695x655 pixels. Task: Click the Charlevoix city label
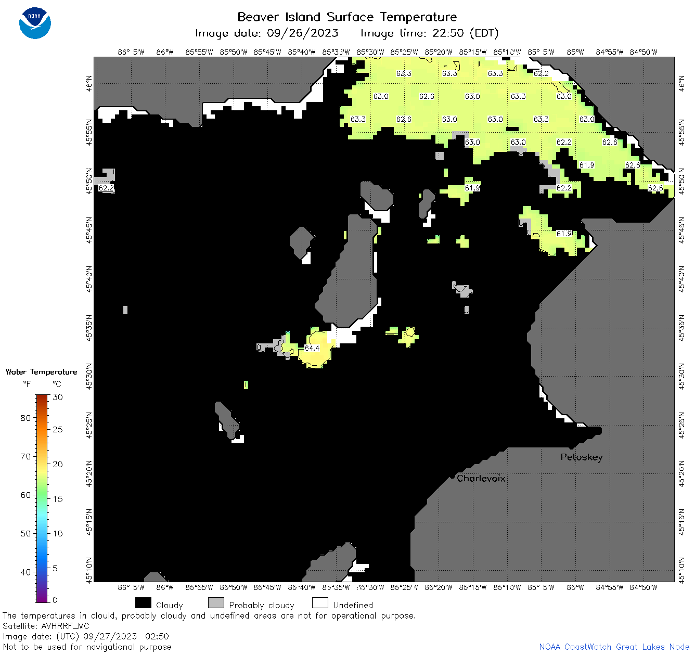(481, 478)
